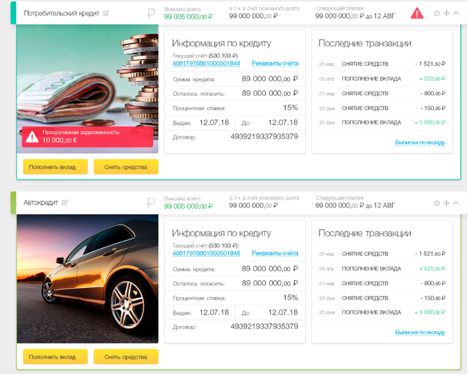
Task: Click Снять средства under Потребительский кредит
Action: (126, 167)
